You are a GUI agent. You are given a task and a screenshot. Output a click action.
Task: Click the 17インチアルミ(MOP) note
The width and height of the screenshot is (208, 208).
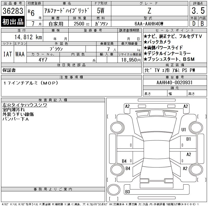tap(31, 83)
